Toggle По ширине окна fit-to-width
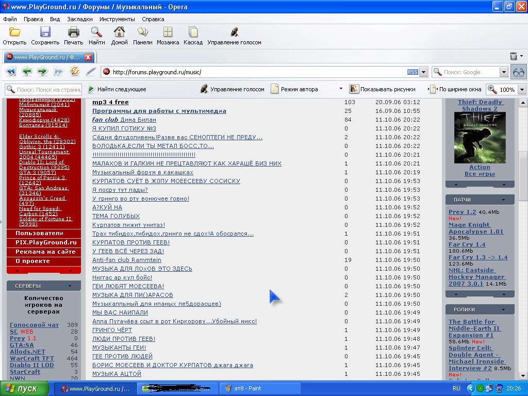Screen dimensions: 528x396 tap(456, 89)
